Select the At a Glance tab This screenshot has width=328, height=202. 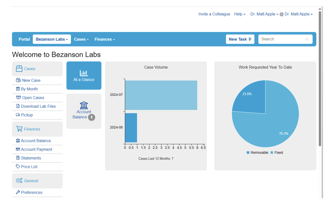pyautogui.click(x=84, y=76)
